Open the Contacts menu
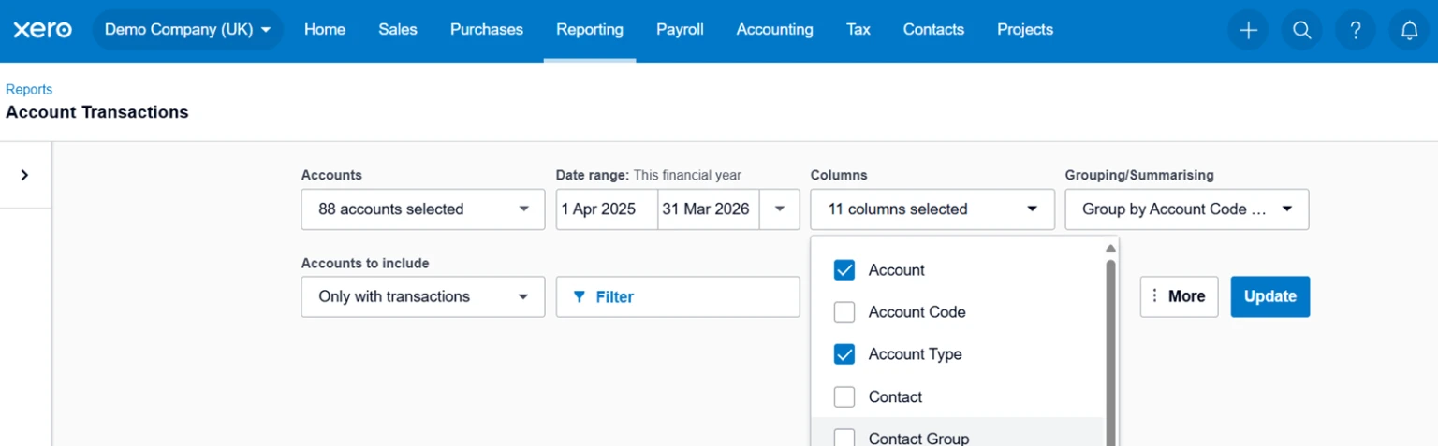Viewport: 1438px width, 446px height. [933, 30]
